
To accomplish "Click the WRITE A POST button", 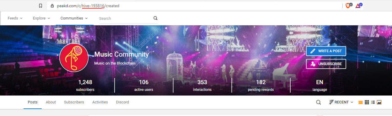I will (x=326, y=51).
